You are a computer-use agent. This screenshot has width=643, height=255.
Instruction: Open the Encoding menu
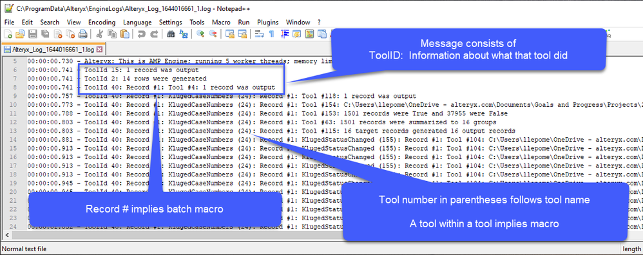102,22
